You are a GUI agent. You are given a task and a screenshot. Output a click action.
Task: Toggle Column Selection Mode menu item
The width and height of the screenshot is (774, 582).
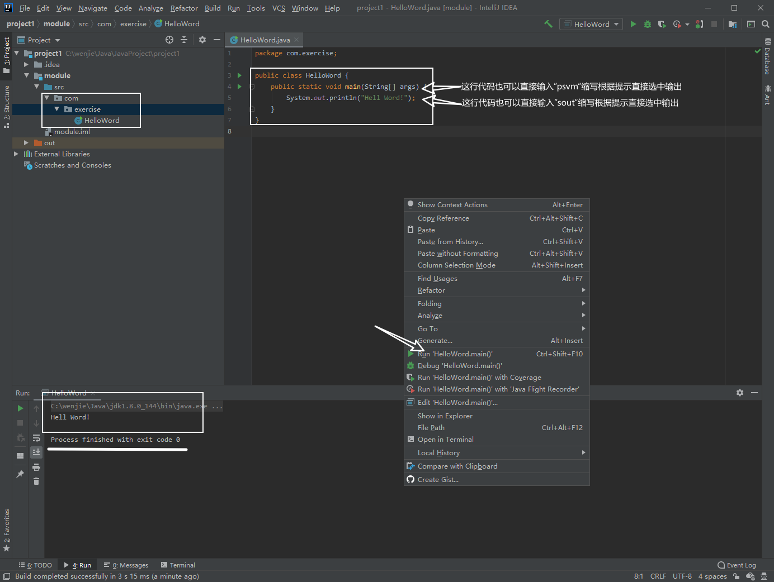(497, 265)
